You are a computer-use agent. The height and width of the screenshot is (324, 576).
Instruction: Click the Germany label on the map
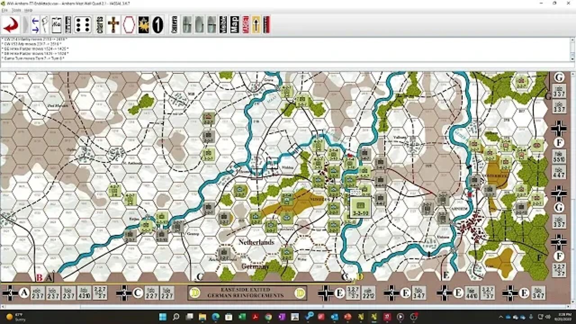254,266
